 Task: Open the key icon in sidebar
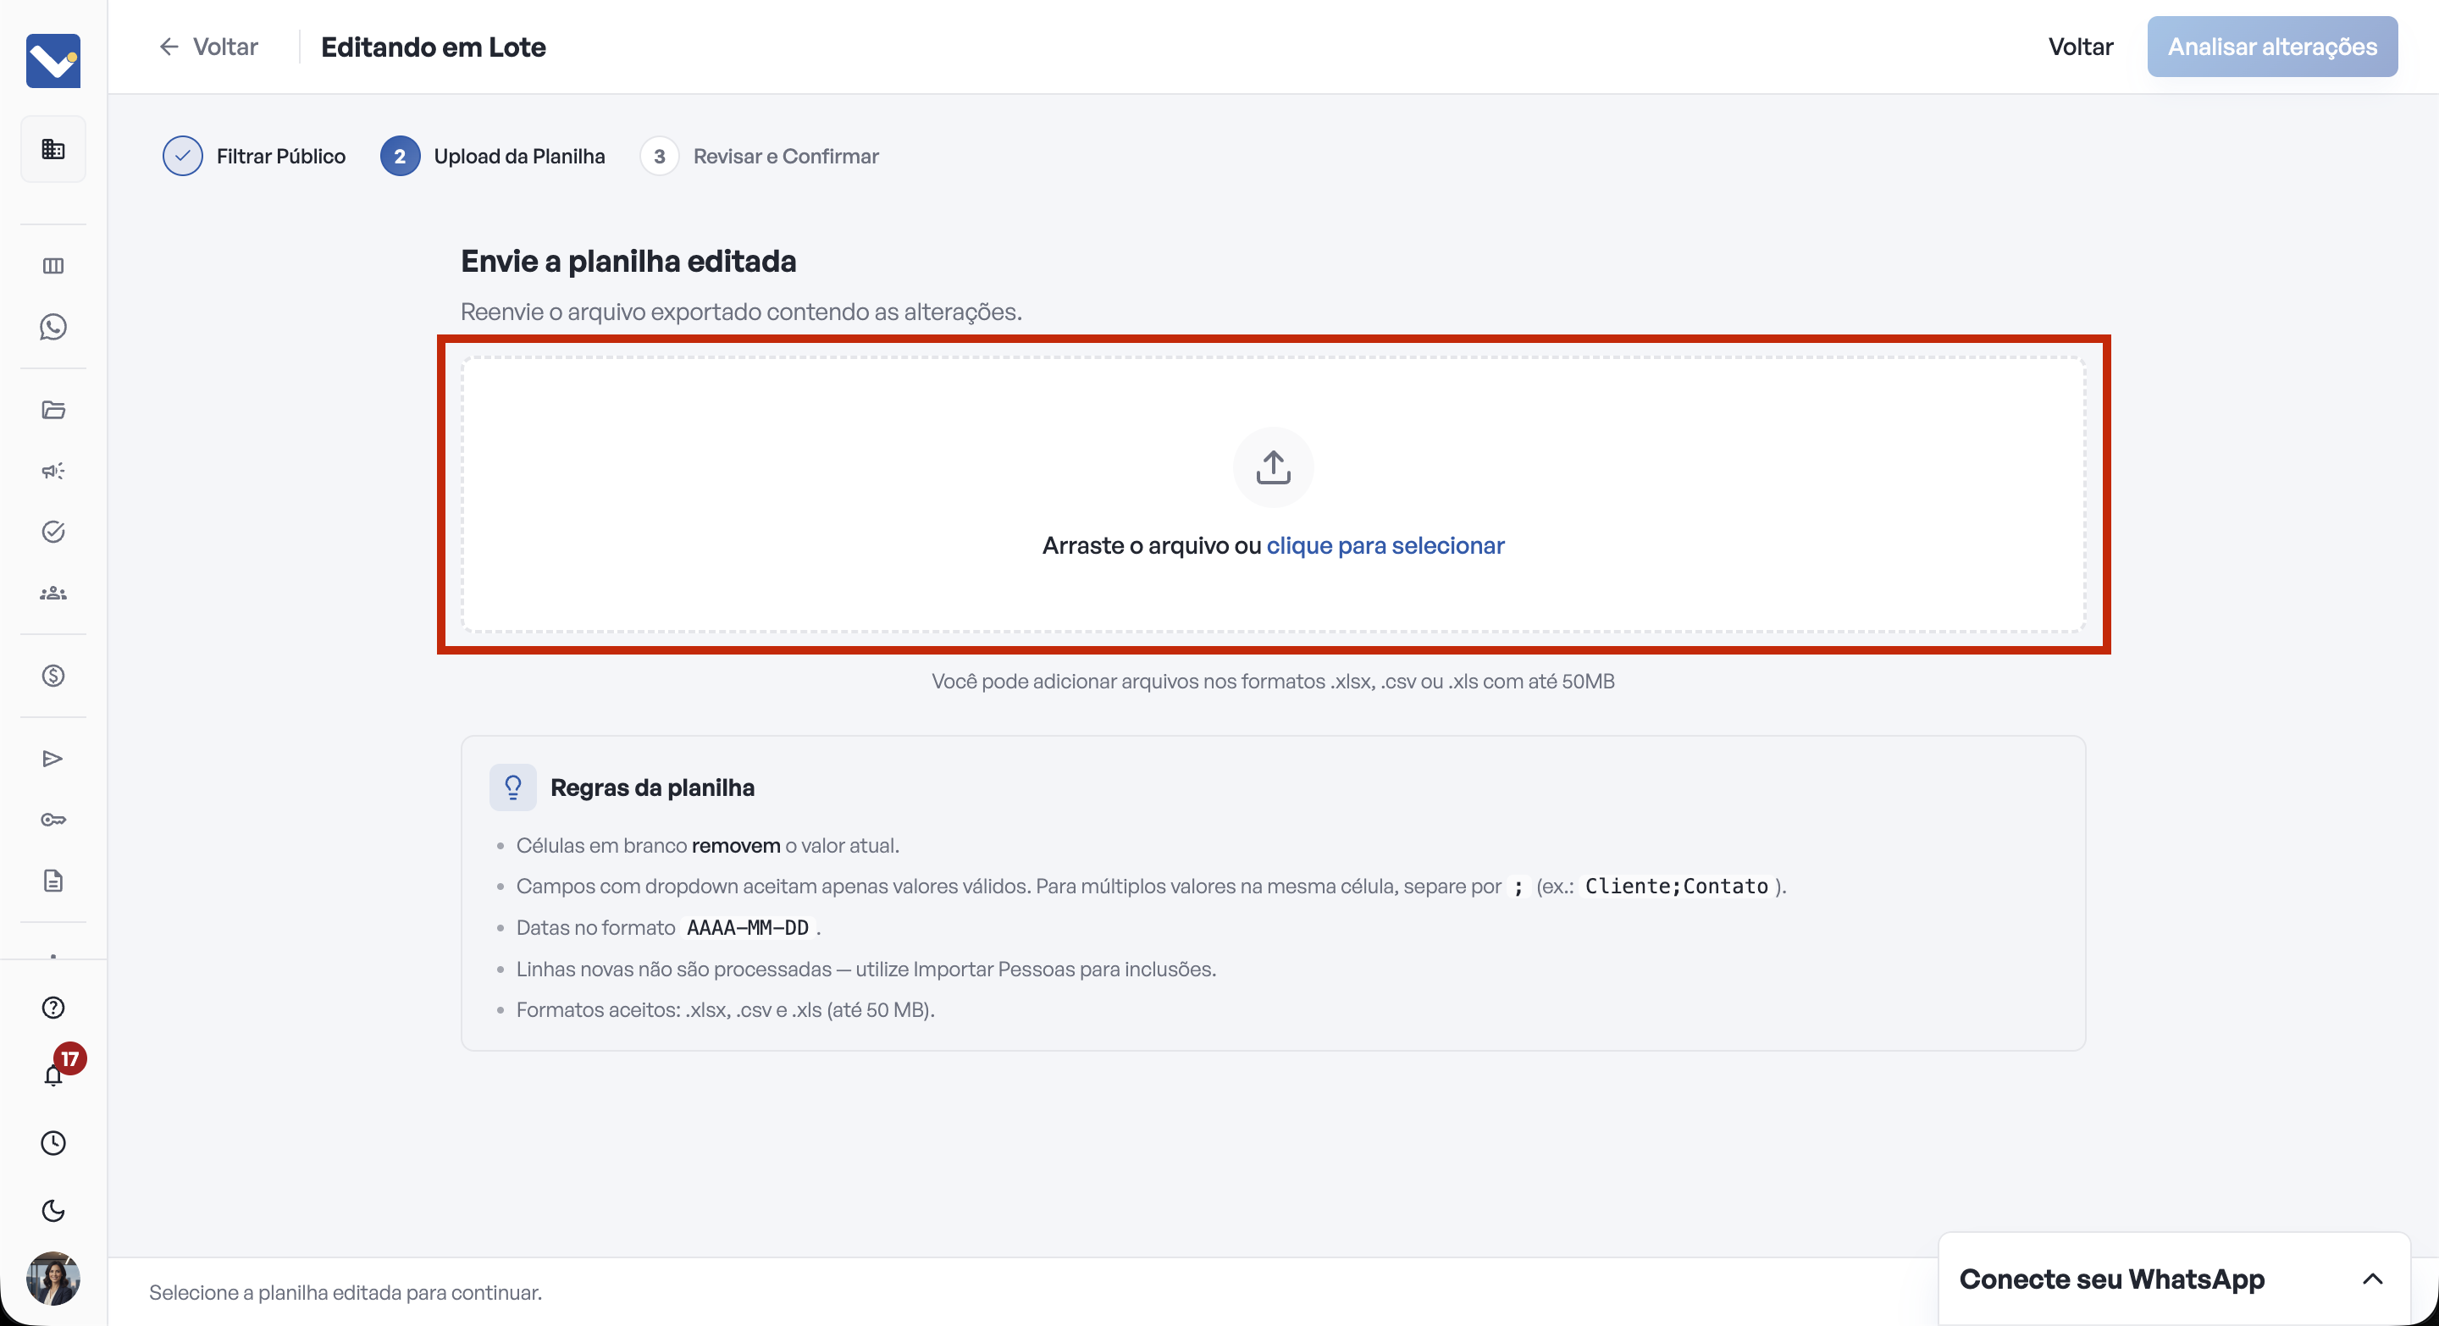point(53,820)
